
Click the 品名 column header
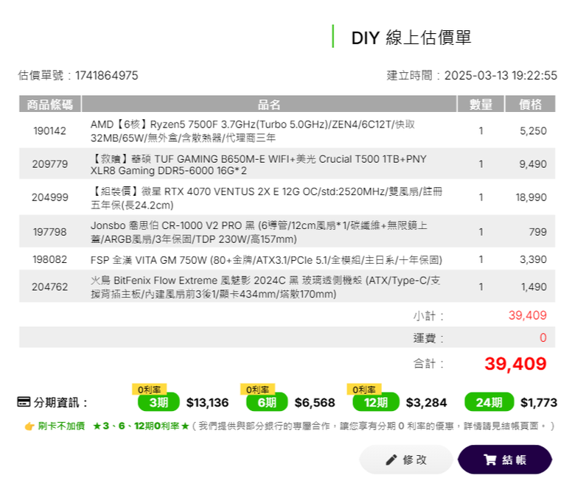pyautogui.click(x=269, y=105)
